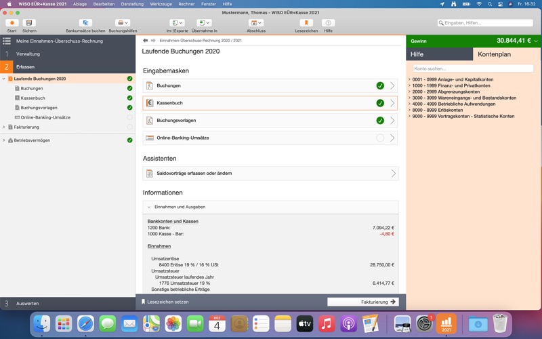
Task: Click the green checkmark in Buchungsvorlagen row, main panel
Action: tap(380, 121)
